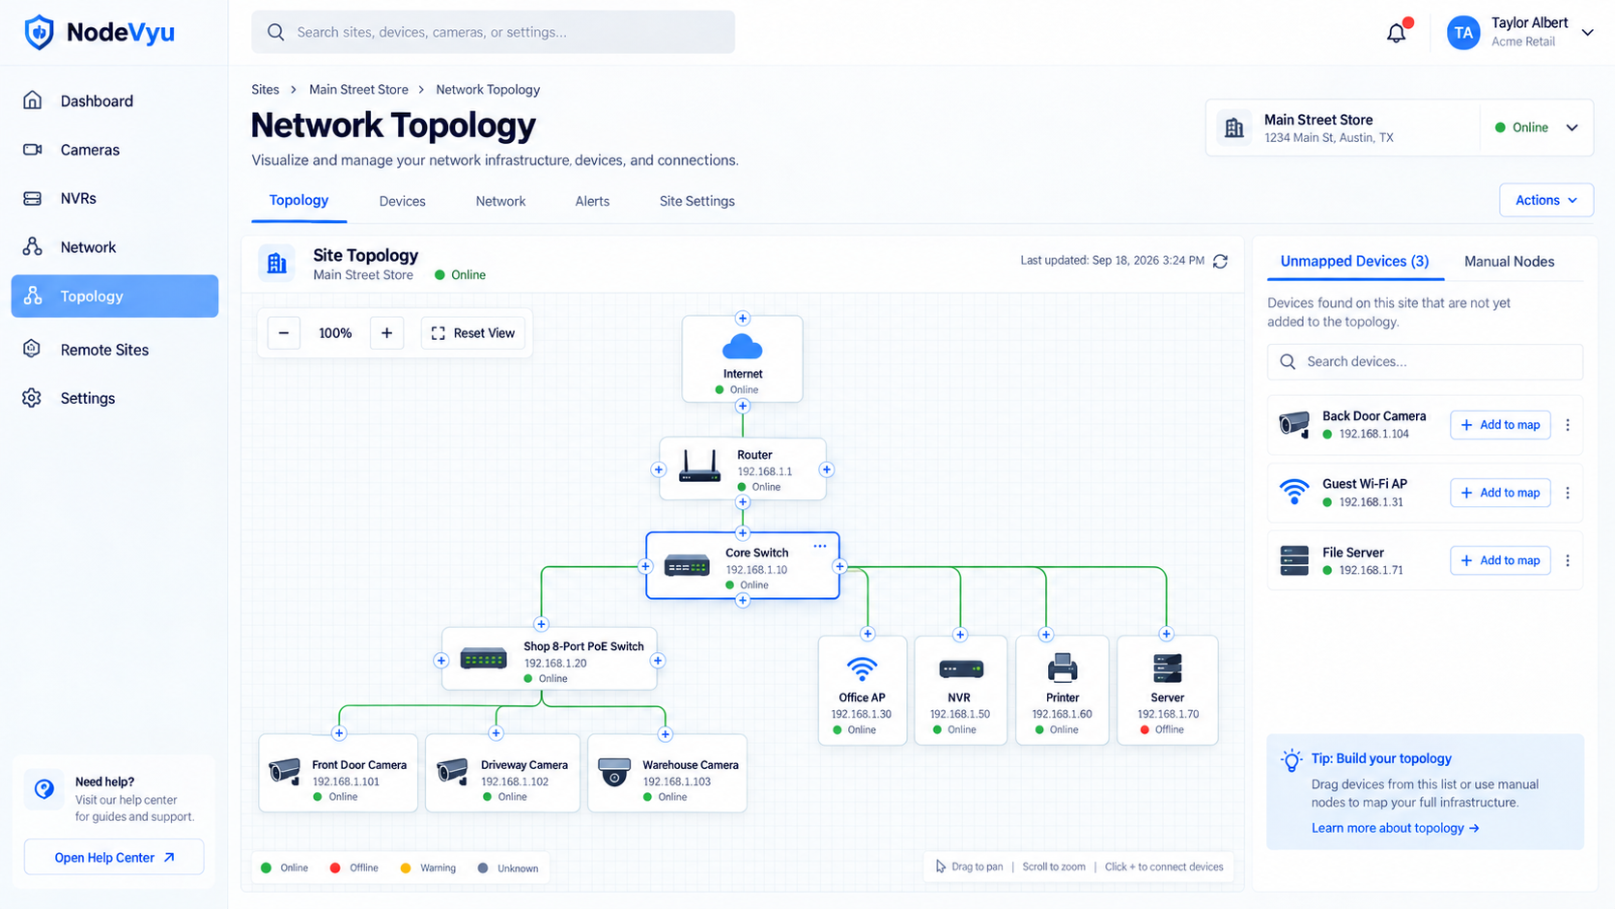Open Back Door Camera more options
The image size is (1615, 909).
(x=1568, y=425)
